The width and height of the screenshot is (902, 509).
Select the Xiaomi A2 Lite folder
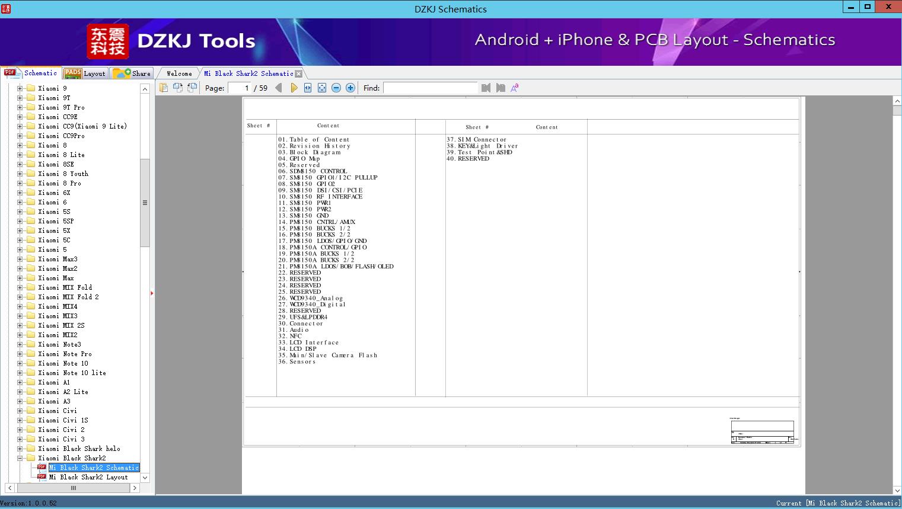(63, 392)
